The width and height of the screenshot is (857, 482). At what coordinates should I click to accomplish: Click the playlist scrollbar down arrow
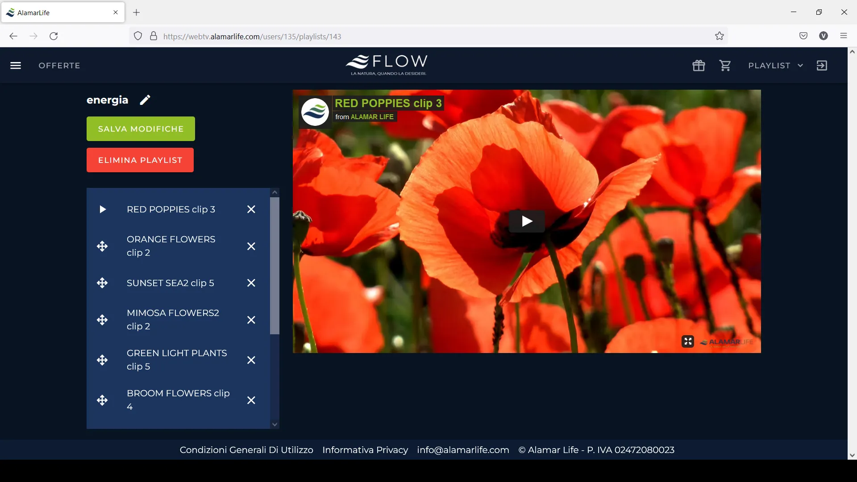(x=275, y=424)
